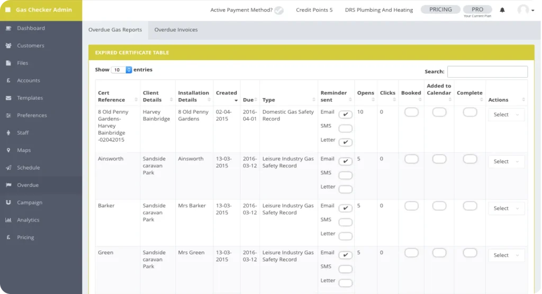Toggle SMS reminder for Harvey Bainbridge row
Image resolution: width=542 pixels, height=294 pixels.
345,128
